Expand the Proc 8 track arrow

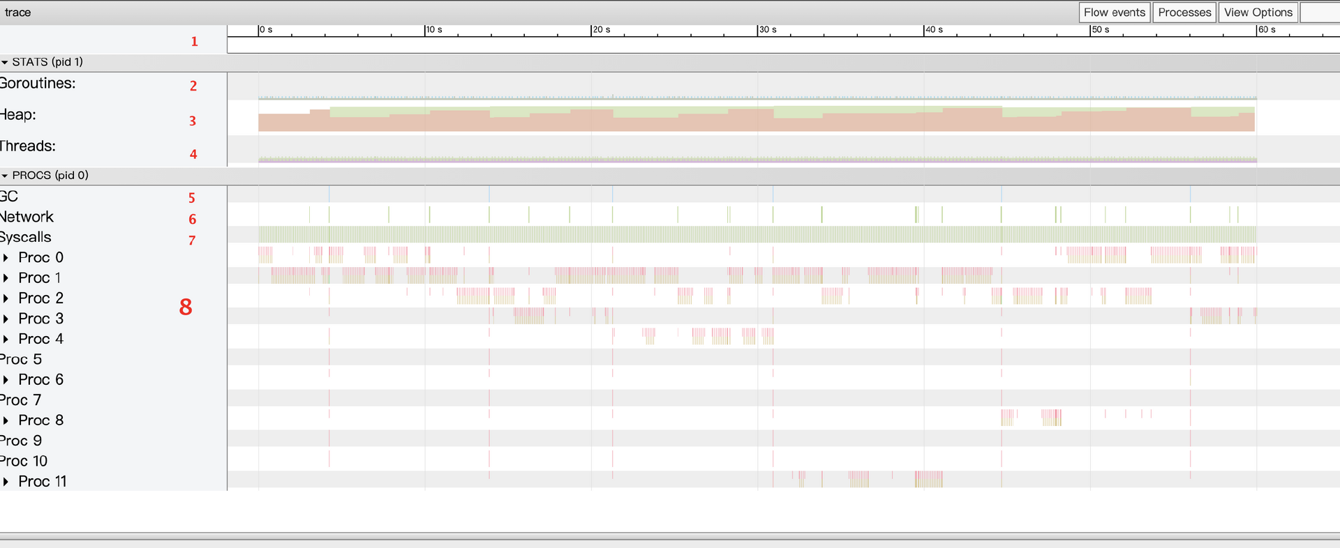coord(6,420)
